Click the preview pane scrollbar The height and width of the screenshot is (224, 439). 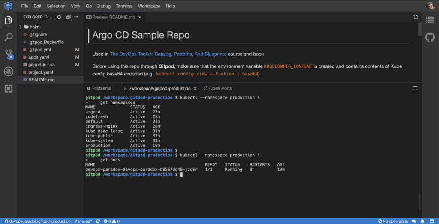click(x=420, y=30)
